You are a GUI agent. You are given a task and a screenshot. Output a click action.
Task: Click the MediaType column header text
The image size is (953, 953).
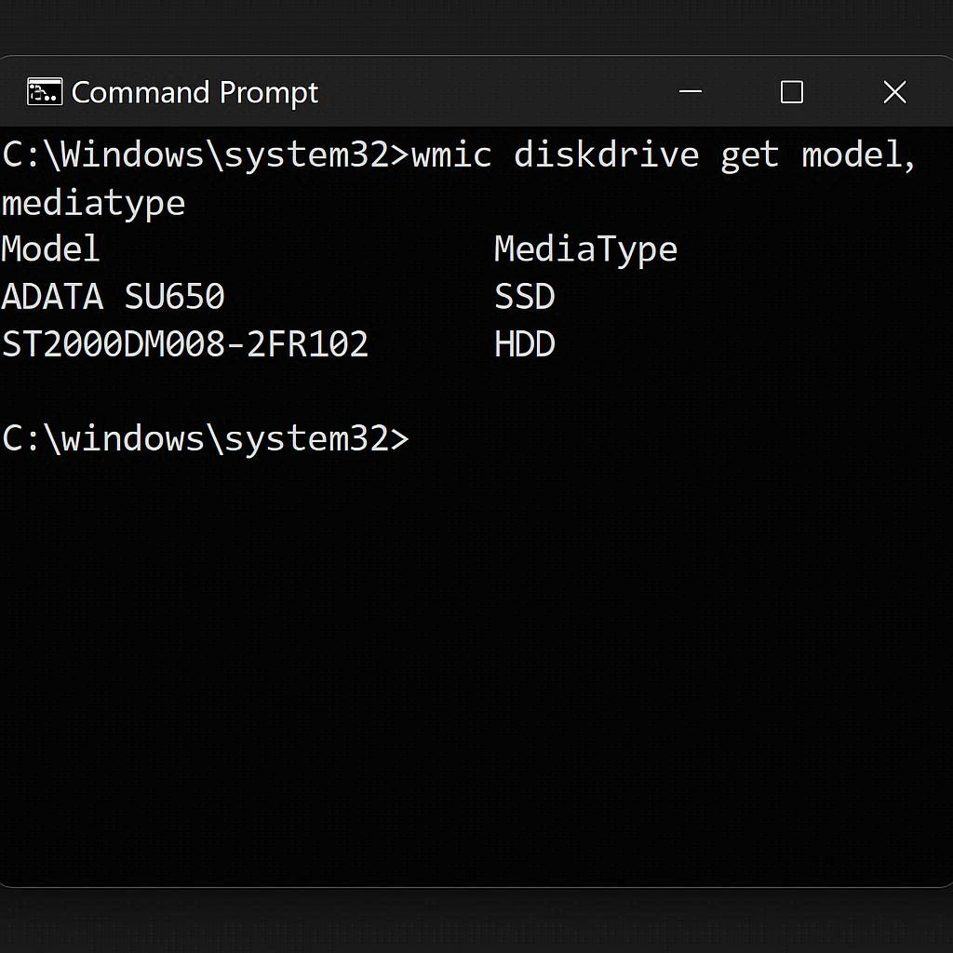584,249
